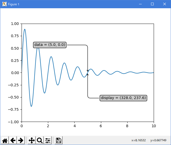Click the highest peak of the blue curve
The image size is (171, 145).
tap(25, 29)
